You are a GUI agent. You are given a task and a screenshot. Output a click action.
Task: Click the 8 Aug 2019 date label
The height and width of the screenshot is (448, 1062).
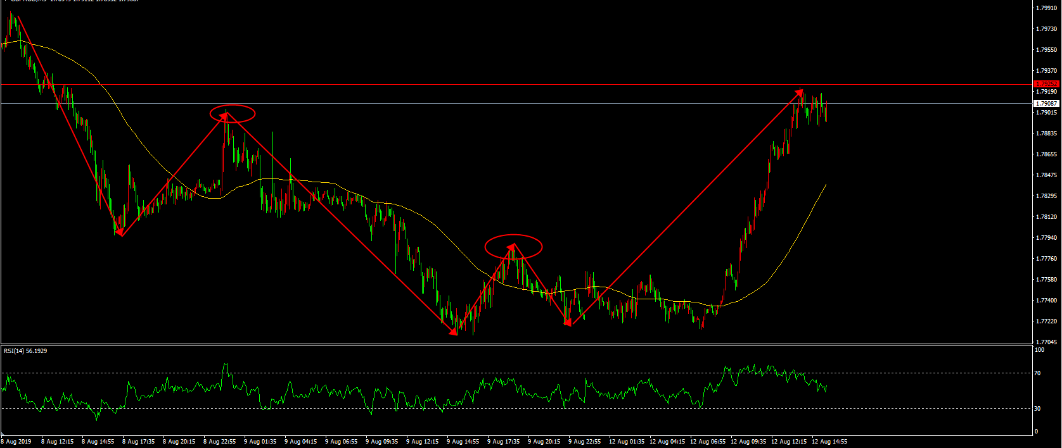coord(16,442)
